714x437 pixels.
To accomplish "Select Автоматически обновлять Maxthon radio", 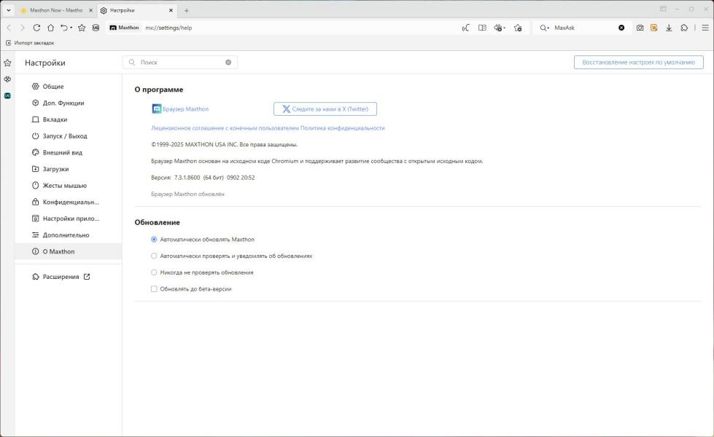I will click(x=154, y=239).
